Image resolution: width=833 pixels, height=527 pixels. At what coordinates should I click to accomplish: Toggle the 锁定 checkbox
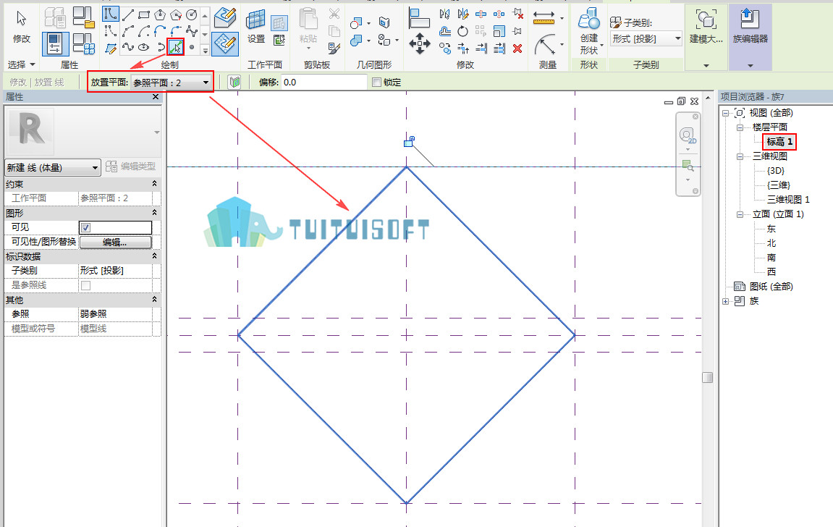coord(376,83)
